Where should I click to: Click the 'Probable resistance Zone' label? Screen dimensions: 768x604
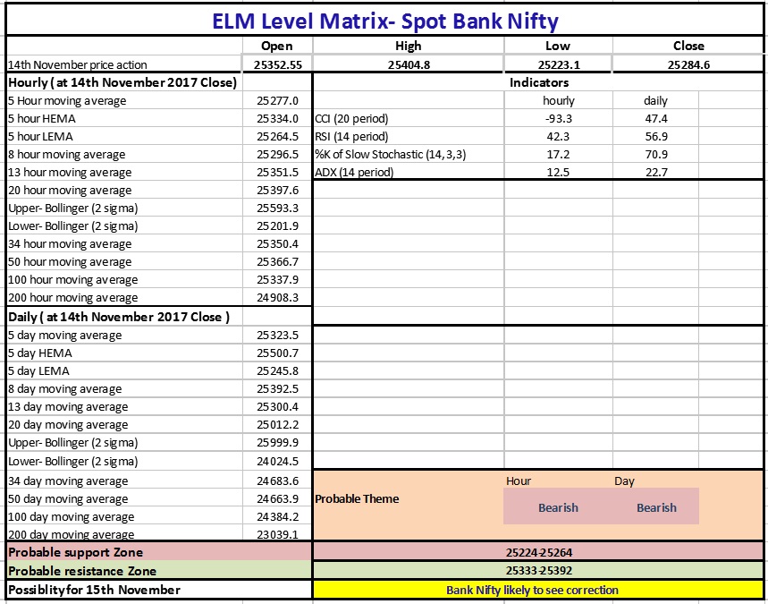[x=82, y=571]
